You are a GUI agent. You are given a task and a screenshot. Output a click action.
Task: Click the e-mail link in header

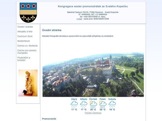pos(79,19)
